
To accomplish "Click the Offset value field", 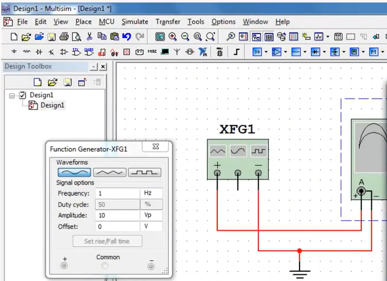I will [118, 227].
